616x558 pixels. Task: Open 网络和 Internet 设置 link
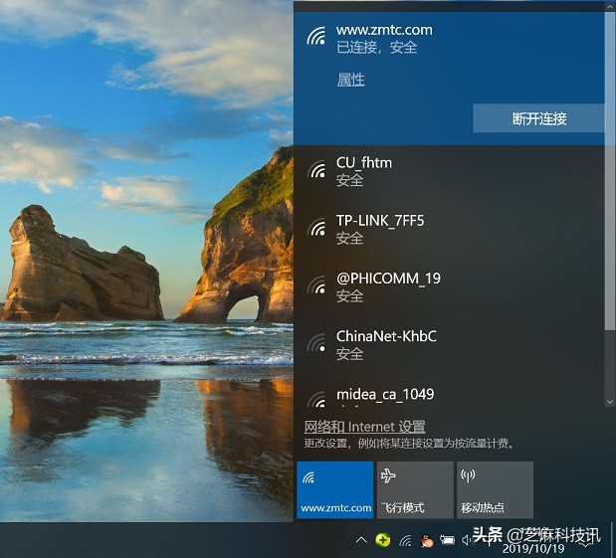click(x=364, y=427)
